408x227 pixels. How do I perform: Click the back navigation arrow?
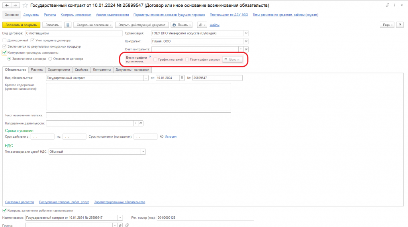pyautogui.click(x=7, y=5)
